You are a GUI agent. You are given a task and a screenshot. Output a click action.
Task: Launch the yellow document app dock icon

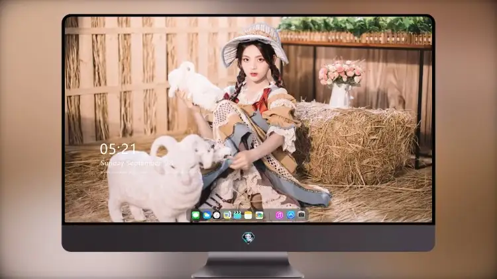click(x=227, y=216)
